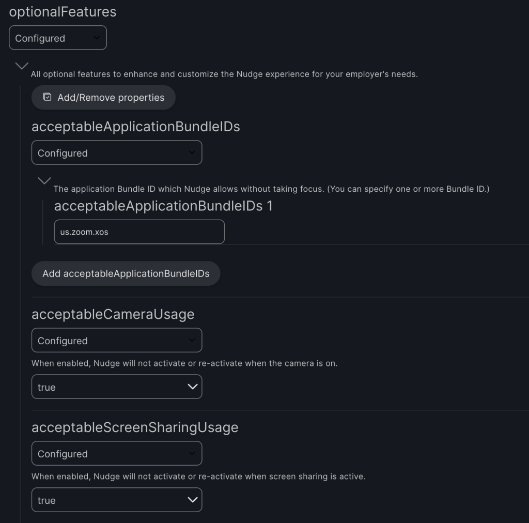
Task: Open the acceptableApplicationBundleIDs Configured dropdown
Action: point(117,152)
